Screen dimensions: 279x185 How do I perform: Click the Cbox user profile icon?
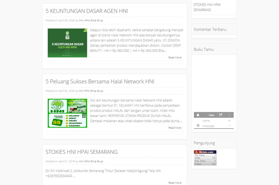click(198, 115)
